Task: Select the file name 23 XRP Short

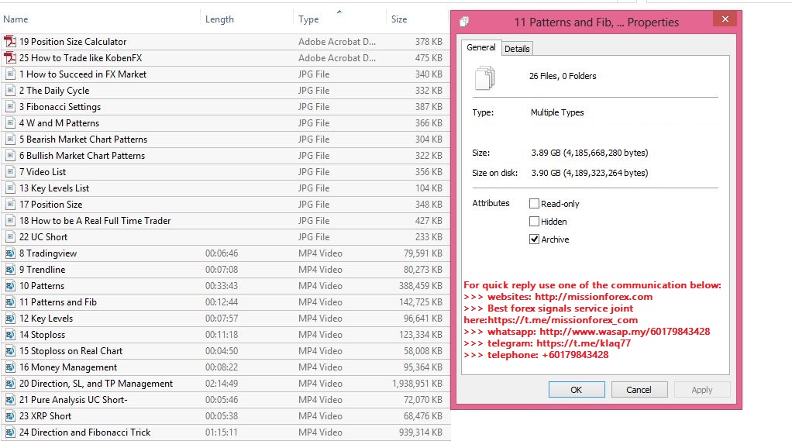Action: click(x=45, y=416)
